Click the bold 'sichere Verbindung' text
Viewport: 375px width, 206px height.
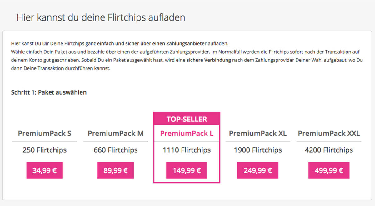click(209, 60)
